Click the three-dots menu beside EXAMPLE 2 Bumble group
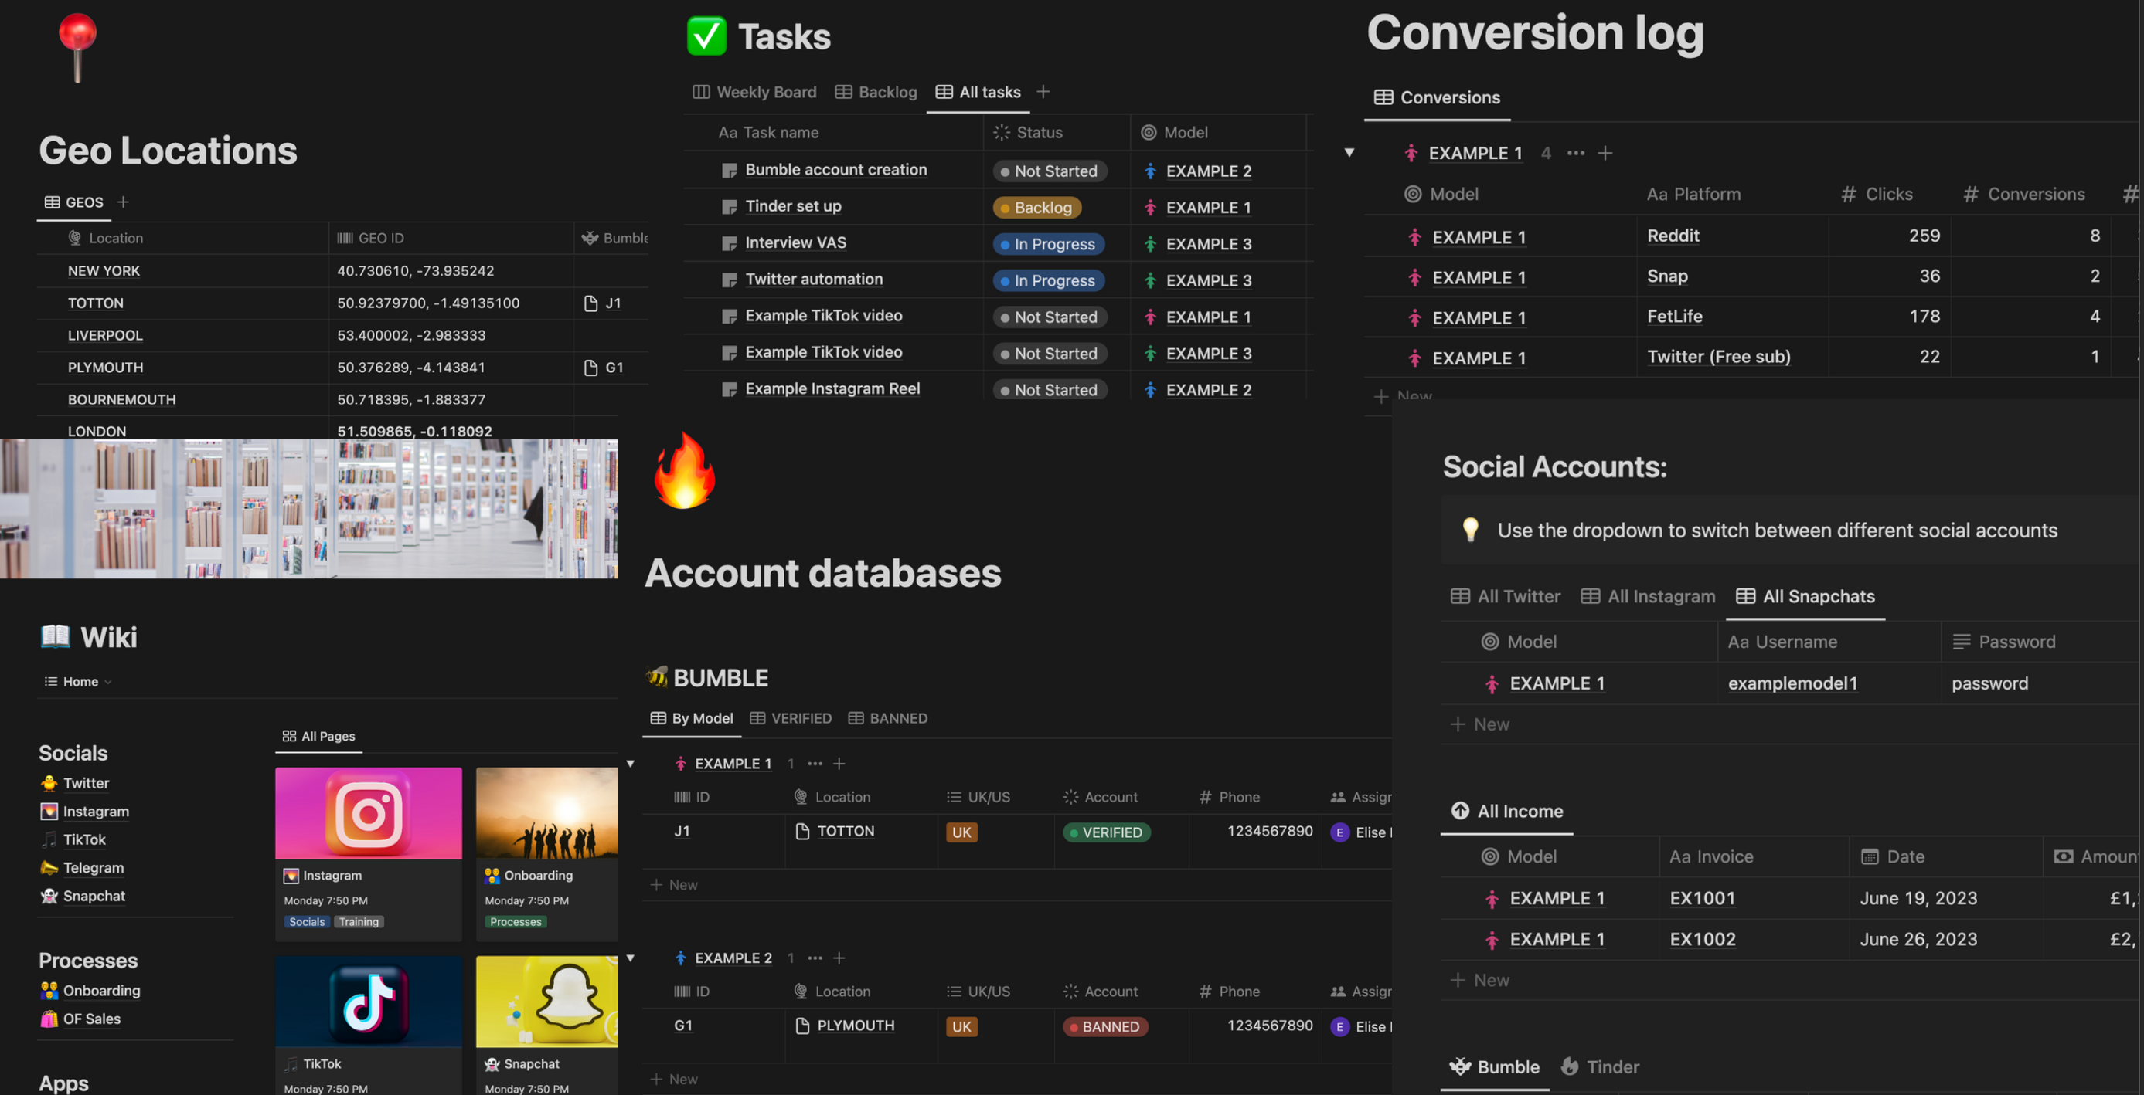 [815, 958]
